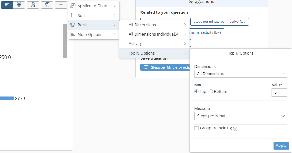Image resolution: width=292 pixels, height=153 pixels.
Task: Click the chart gauge settings icon
Action: click(x=33, y=5)
